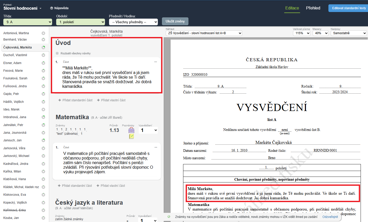Open the Pohled Slovní hodnocení view menu
This screenshot has height=222, width=368.
22,8
